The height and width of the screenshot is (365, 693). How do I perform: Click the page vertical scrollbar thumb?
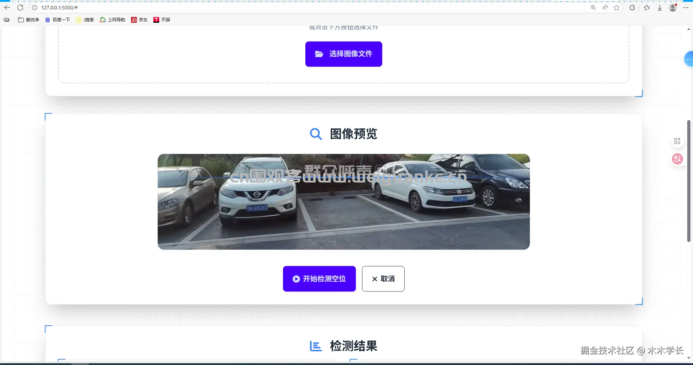tap(689, 181)
